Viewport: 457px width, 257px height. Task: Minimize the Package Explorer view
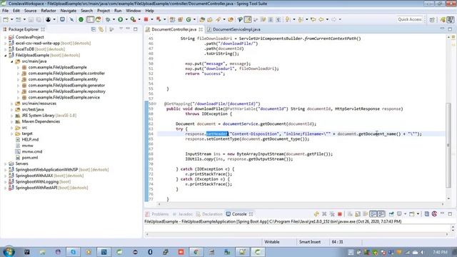(x=128, y=29)
